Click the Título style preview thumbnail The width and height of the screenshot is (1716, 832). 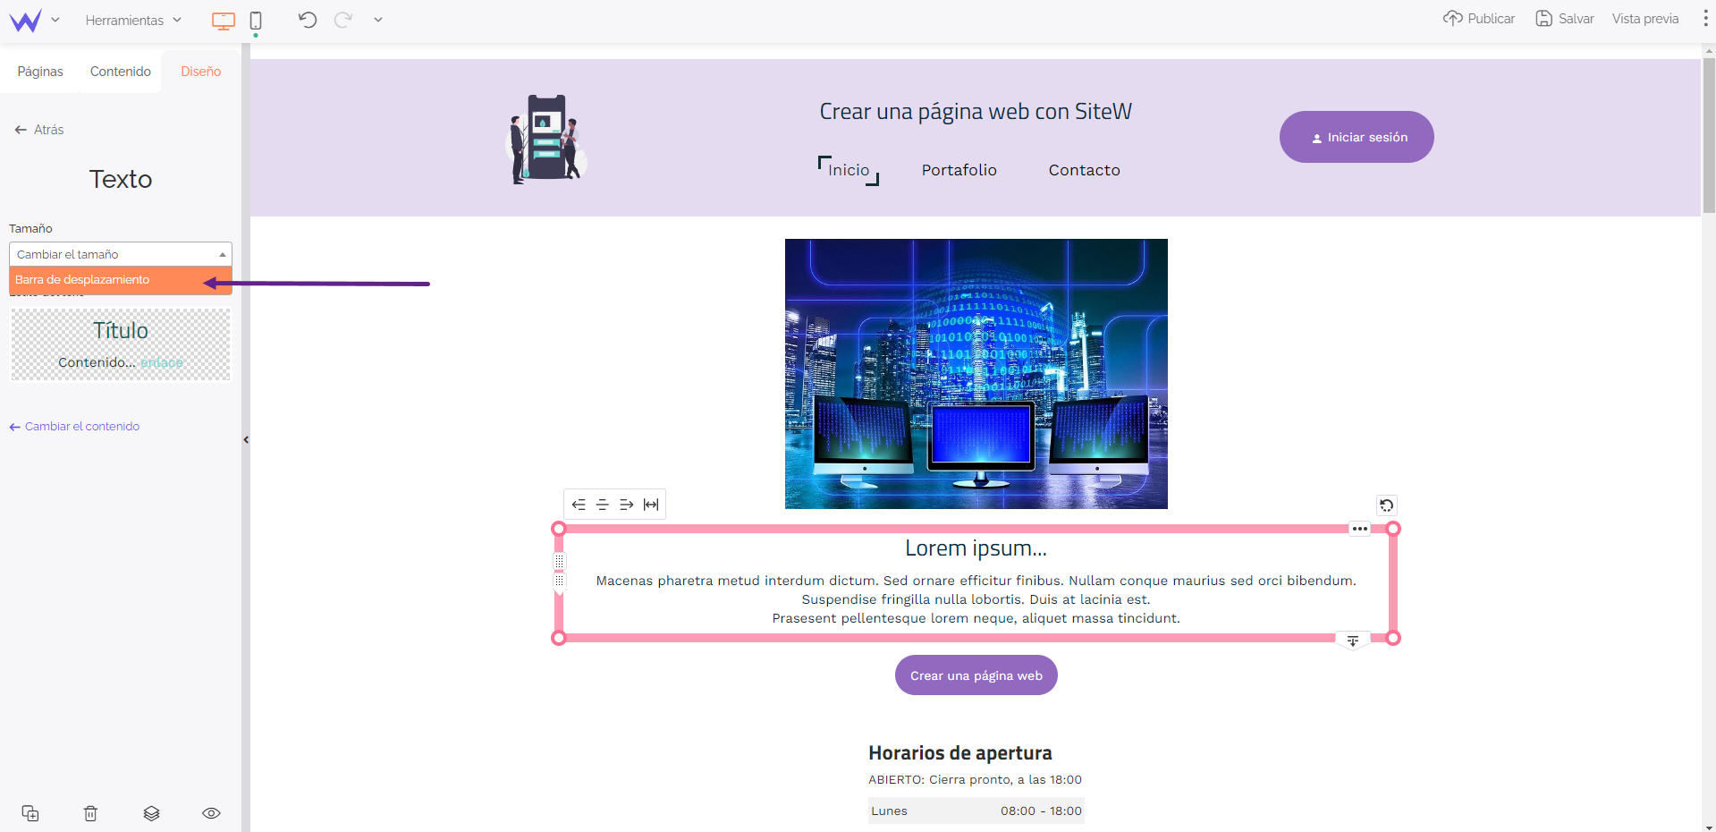(x=121, y=344)
